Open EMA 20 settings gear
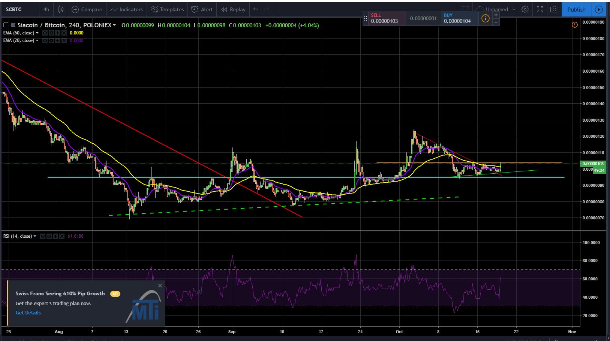This screenshot has width=610, height=341. [x=51, y=40]
